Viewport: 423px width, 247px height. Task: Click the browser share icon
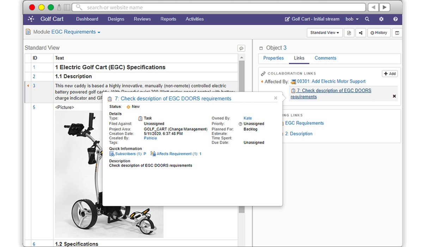tap(59, 7)
